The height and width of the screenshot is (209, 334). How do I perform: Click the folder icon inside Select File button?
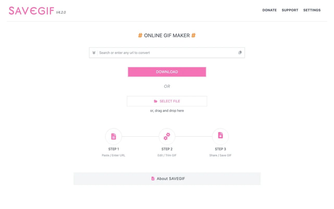pos(156,101)
